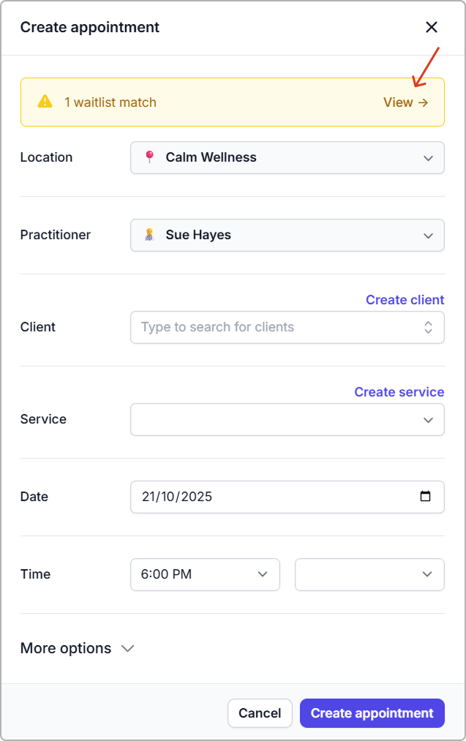Click the red location pin icon
Image resolution: width=466 pixels, height=741 pixels.
[150, 157]
